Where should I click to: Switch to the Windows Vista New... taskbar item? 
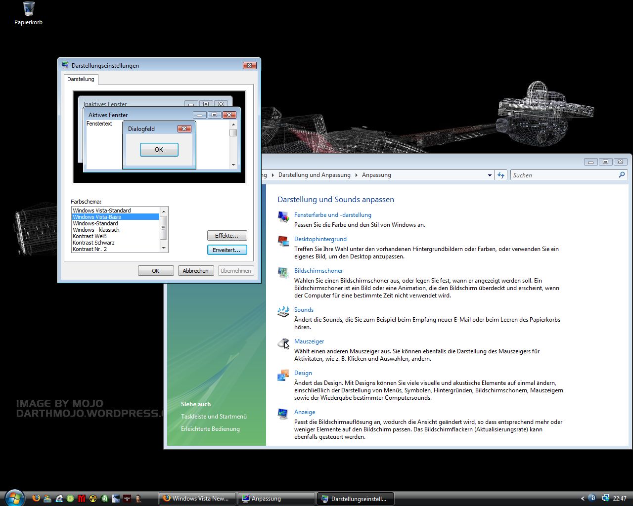pyautogui.click(x=197, y=499)
